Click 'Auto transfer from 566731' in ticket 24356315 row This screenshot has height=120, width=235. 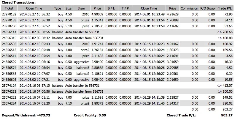[x=84, y=38]
